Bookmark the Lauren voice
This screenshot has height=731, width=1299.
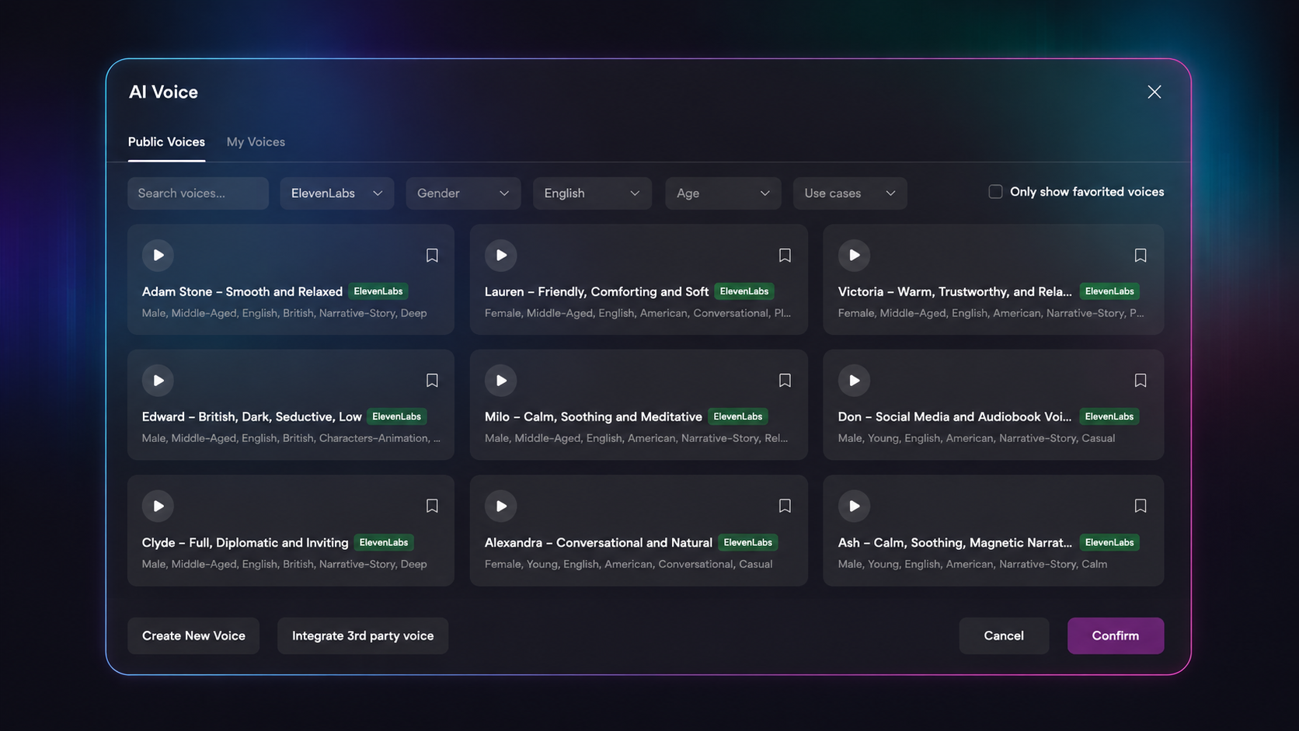[785, 256]
